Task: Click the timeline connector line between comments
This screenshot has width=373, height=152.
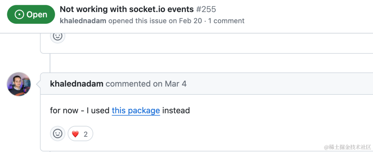Action: click(x=50, y=63)
